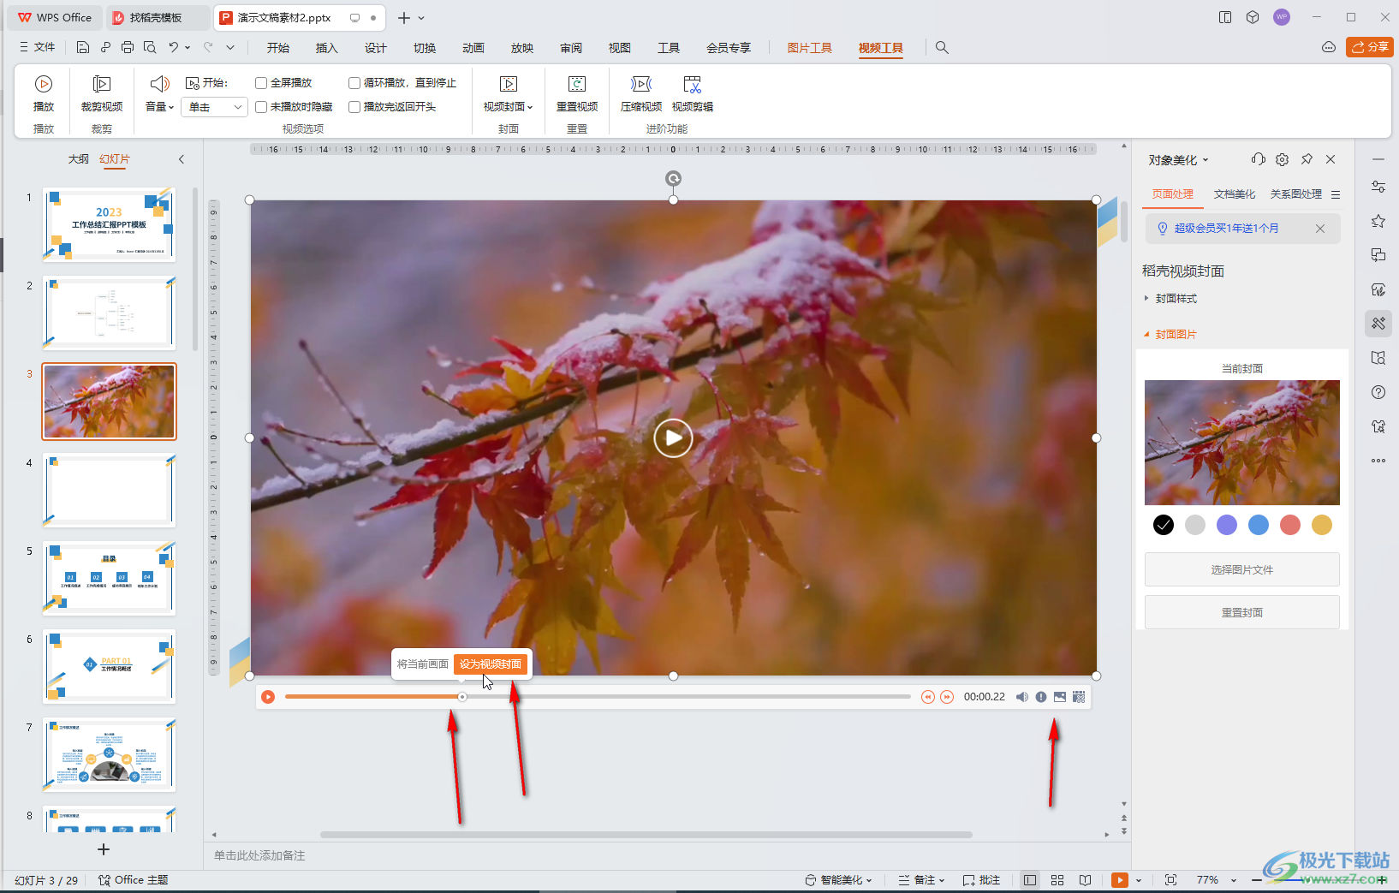
Task: Open Compress Video (压缩视频) tool
Action: pyautogui.click(x=641, y=93)
